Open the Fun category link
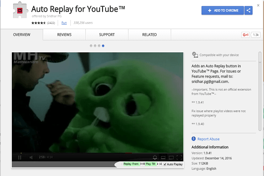The height and width of the screenshot is (176, 264). (64, 23)
